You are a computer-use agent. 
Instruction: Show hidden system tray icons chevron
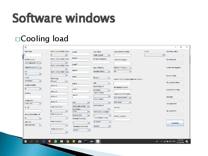pyautogui.click(x=161, y=142)
